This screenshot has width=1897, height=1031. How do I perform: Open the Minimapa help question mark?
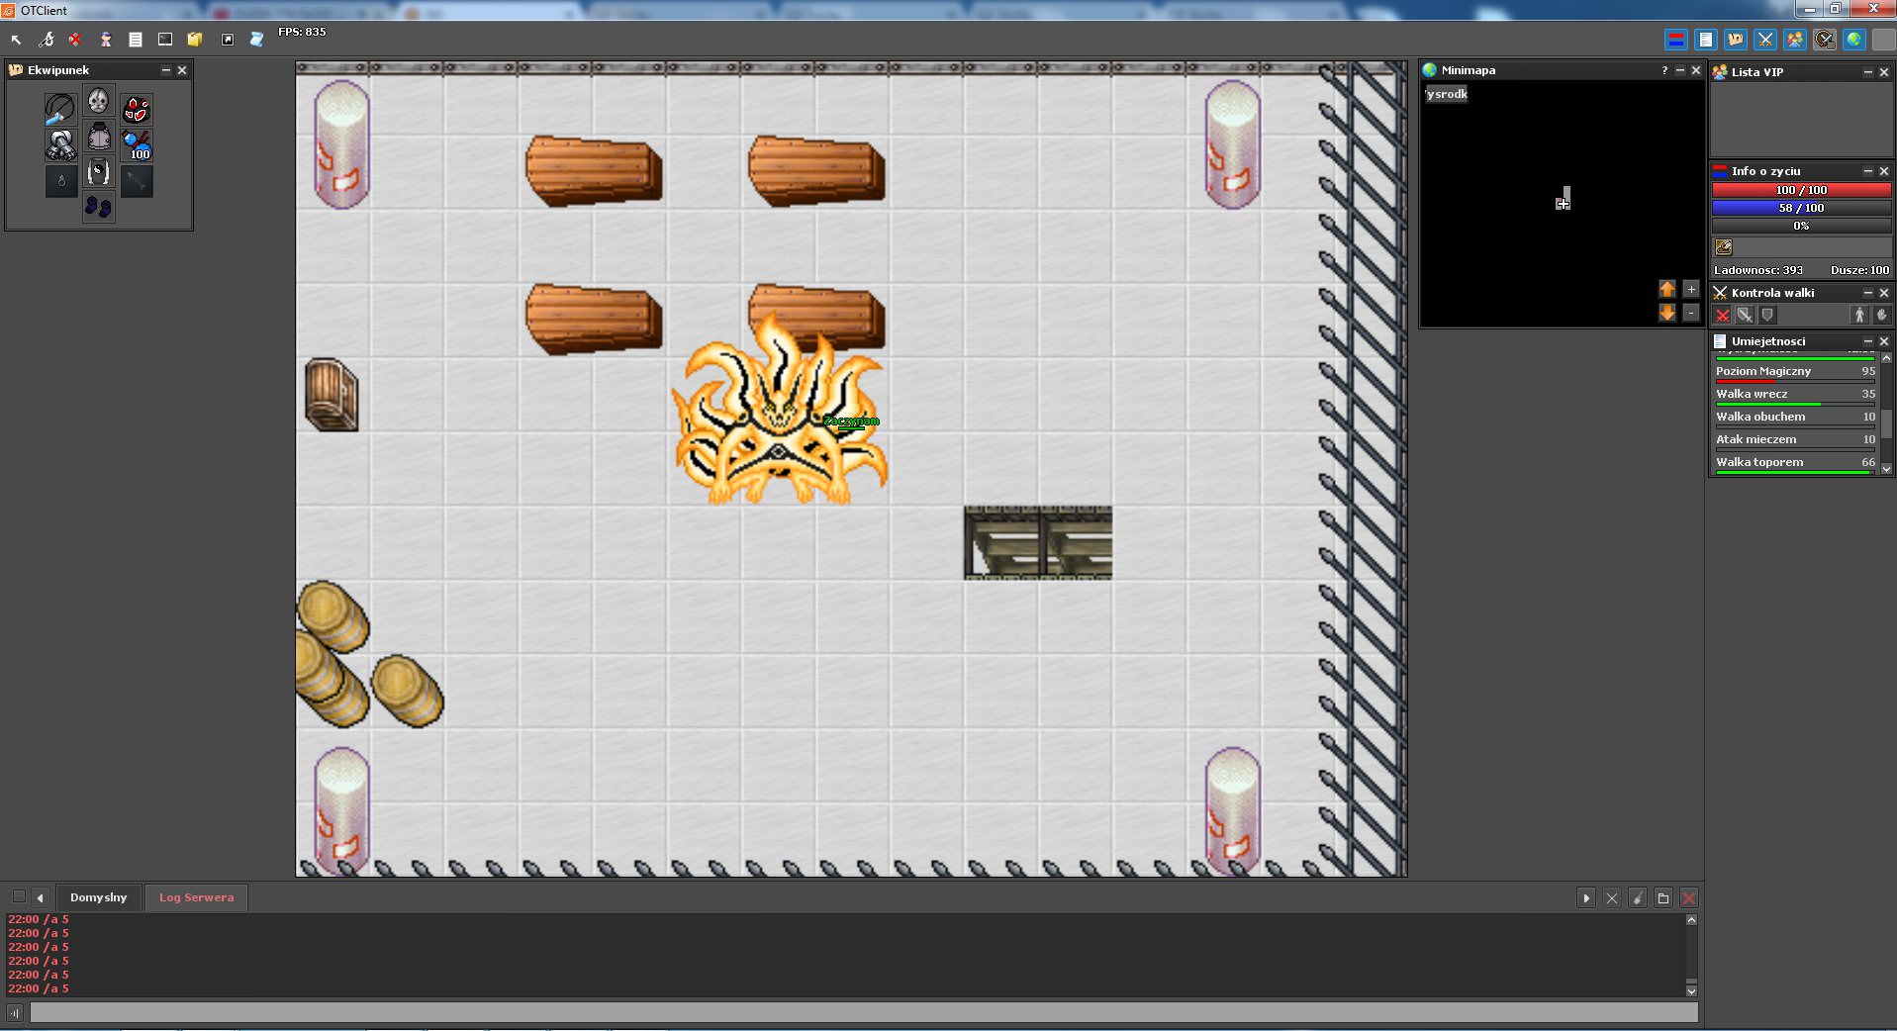(1664, 70)
